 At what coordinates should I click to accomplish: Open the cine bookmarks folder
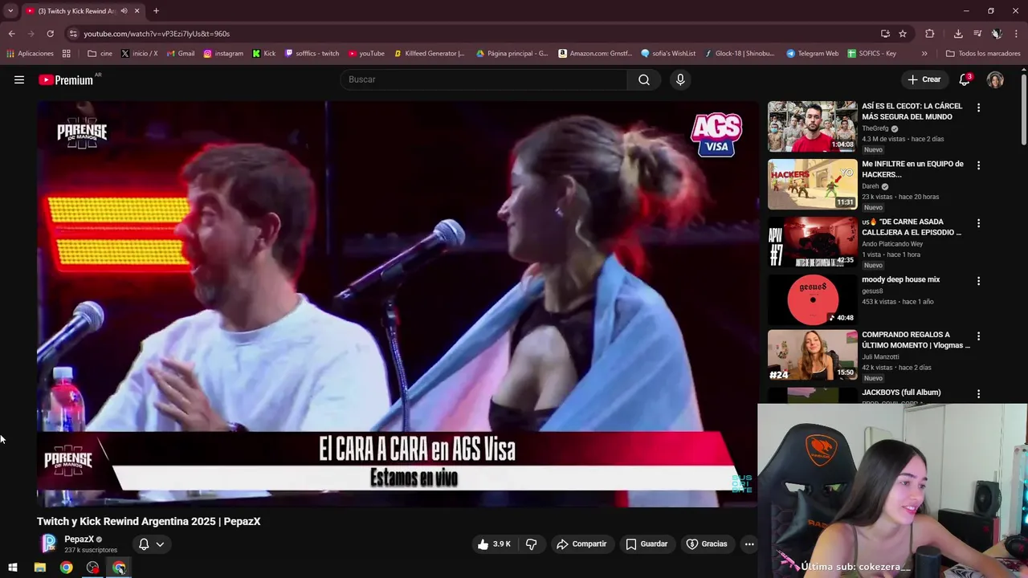pos(100,54)
